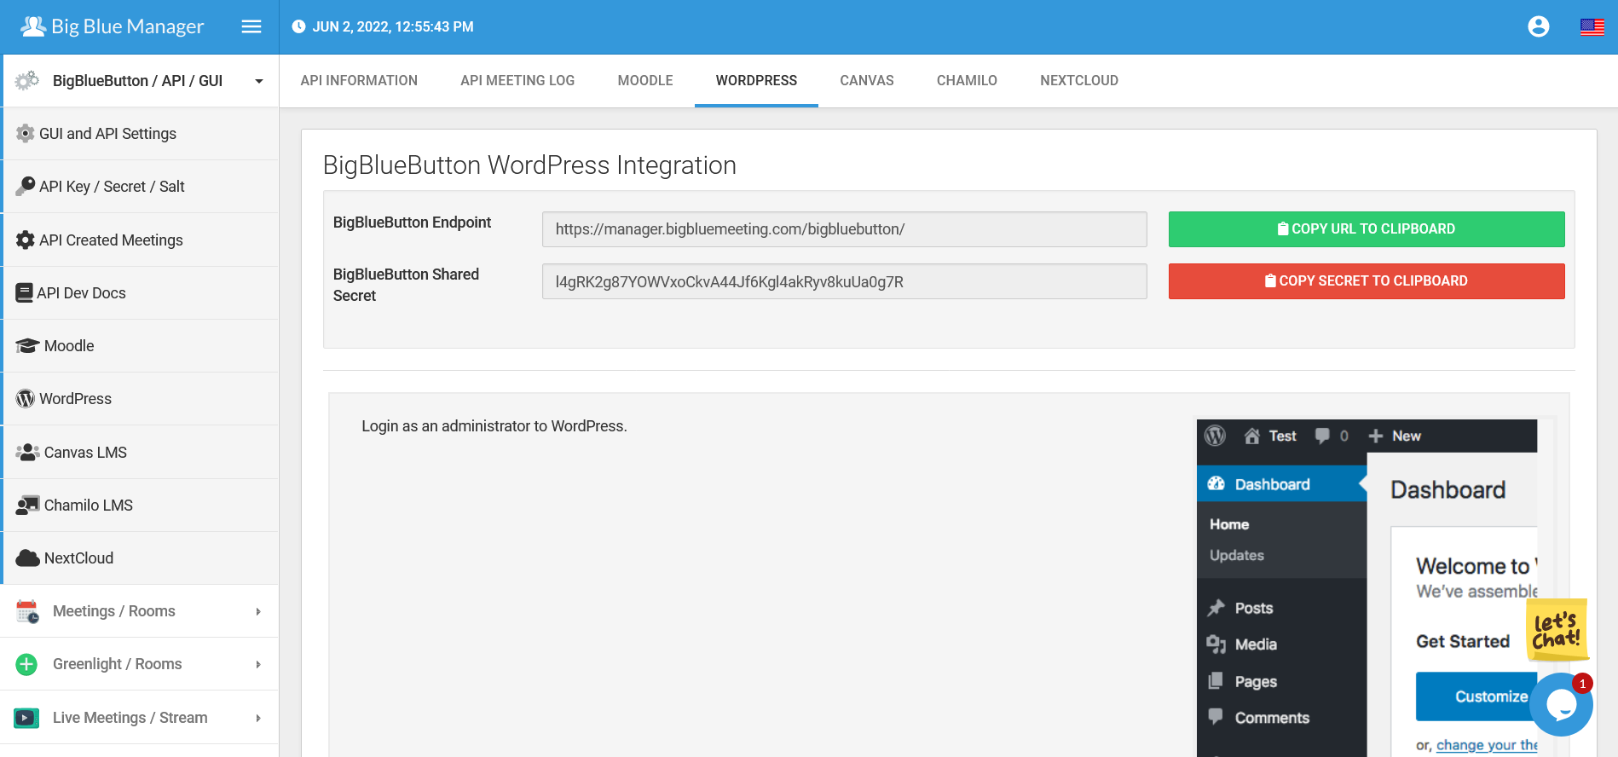Open API Dev Docs link
The image size is (1618, 757).
141,293
